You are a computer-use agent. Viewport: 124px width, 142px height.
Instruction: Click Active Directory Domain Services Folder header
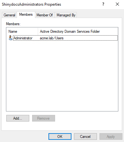pos(78,31)
